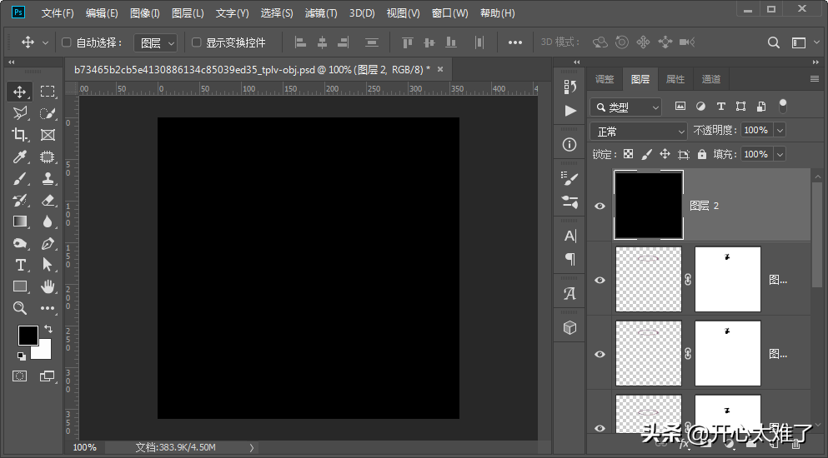This screenshot has width=828, height=458.
Task: Select the Crop tool
Action: [19, 135]
